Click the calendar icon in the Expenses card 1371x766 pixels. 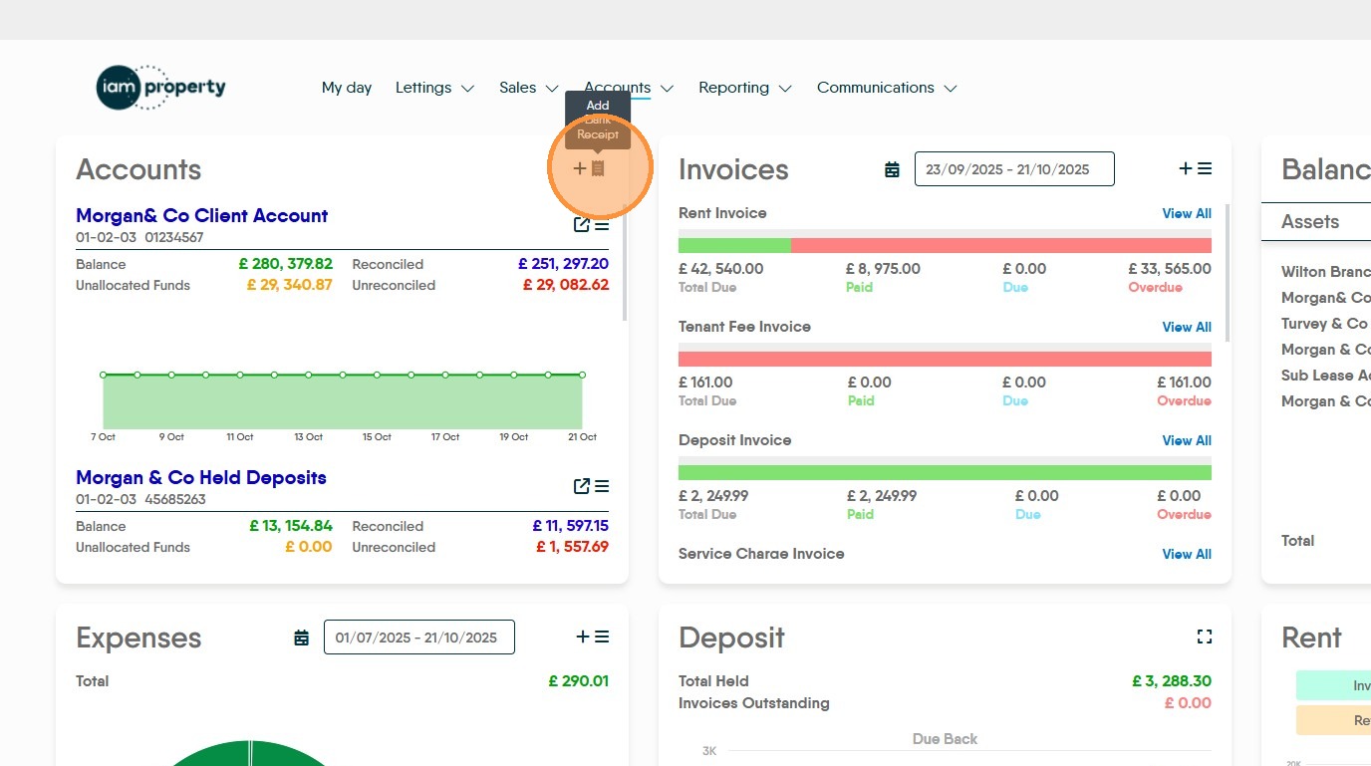point(301,638)
